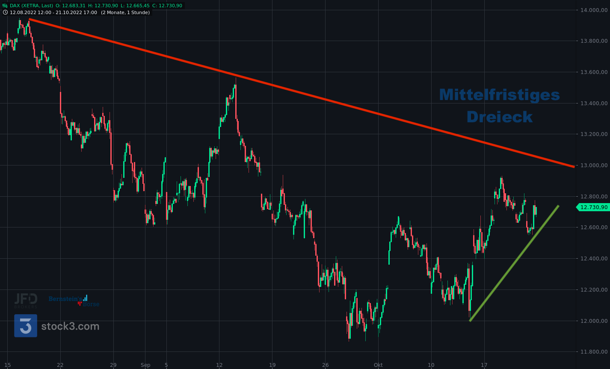This screenshot has width=610, height=369.
Task: Click the close value "C: 12.730,90"
Action: 167,6
